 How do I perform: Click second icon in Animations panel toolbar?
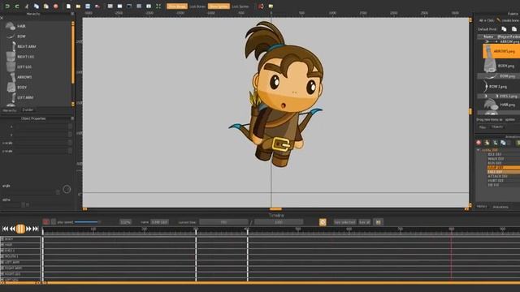coord(487,143)
